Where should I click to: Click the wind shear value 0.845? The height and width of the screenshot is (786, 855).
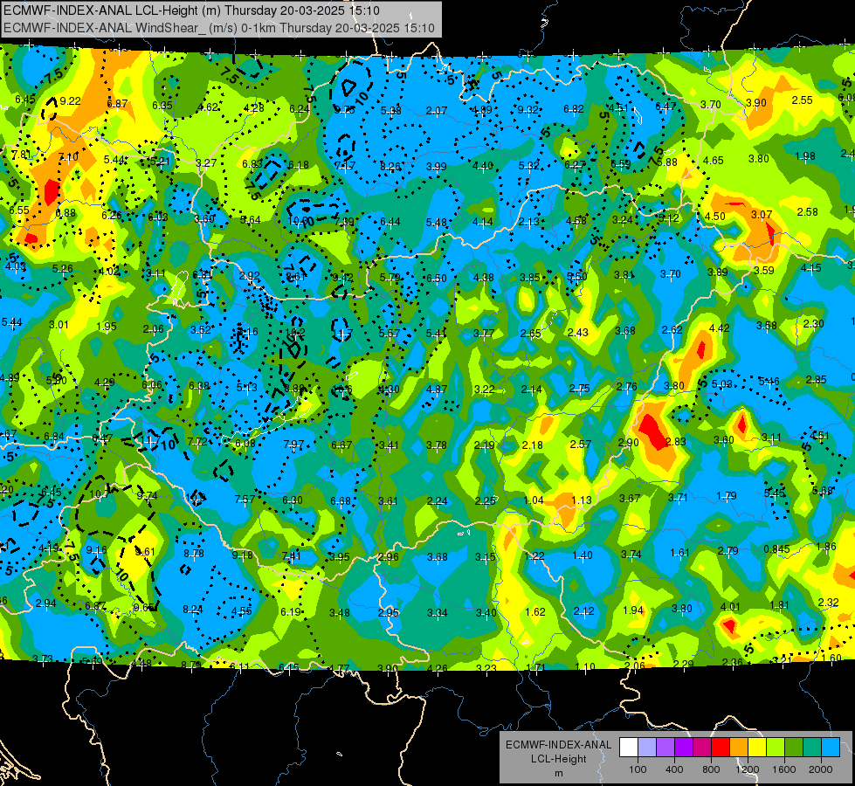(776, 548)
